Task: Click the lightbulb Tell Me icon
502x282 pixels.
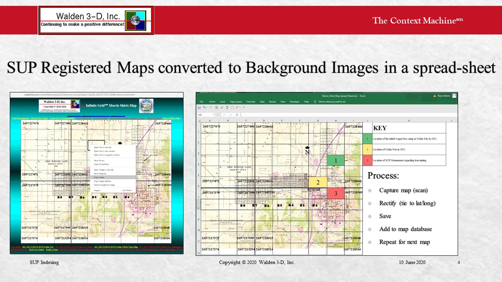Action: click(315, 101)
